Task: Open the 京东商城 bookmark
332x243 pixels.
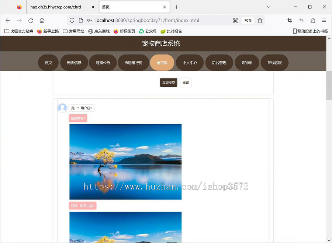Action: tap(99, 31)
